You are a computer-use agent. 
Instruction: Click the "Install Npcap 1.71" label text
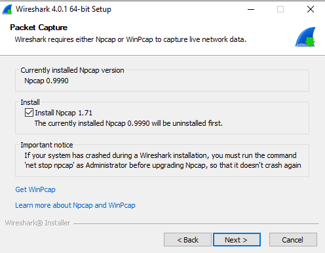pos(64,113)
